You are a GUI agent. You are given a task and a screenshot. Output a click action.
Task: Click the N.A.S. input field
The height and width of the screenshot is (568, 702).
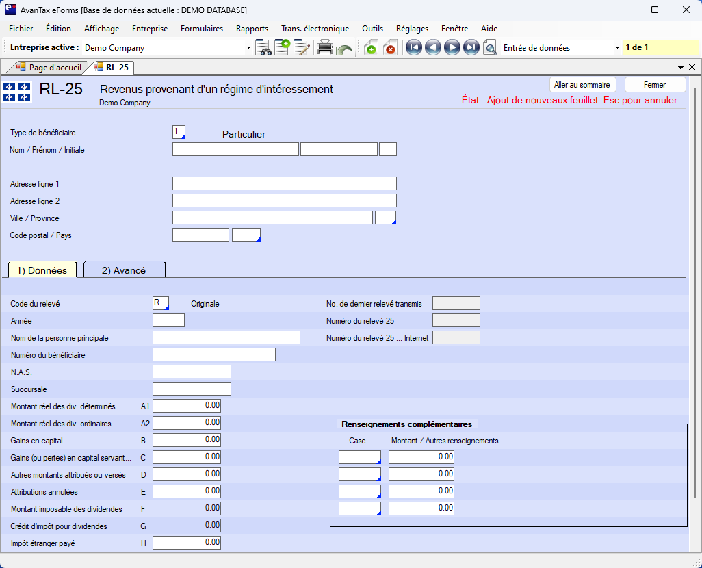click(192, 372)
